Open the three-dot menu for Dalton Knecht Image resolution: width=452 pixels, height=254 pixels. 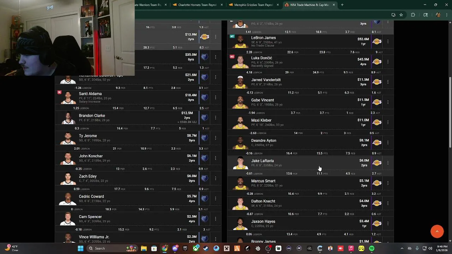388,203
